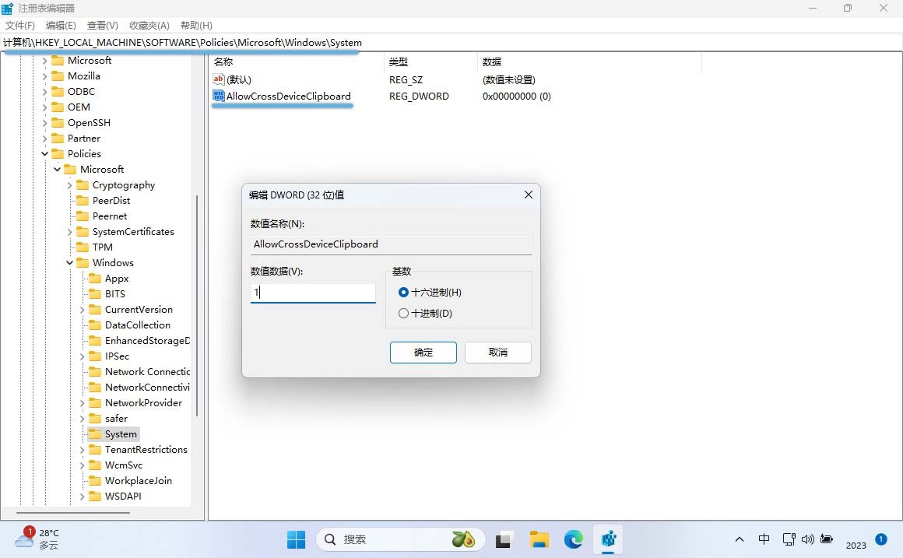The image size is (903, 558).
Task: Click the taskbar search box
Action: point(400,539)
